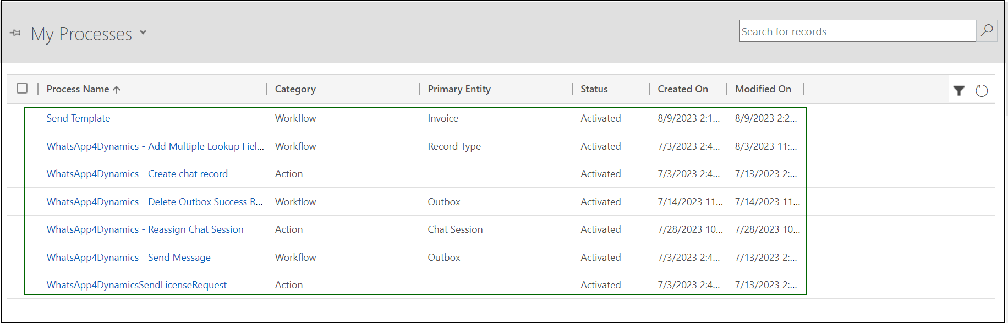Click Outbox in the Delete Outbox Success row
This screenshot has width=1008, height=323.
(x=444, y=202)
